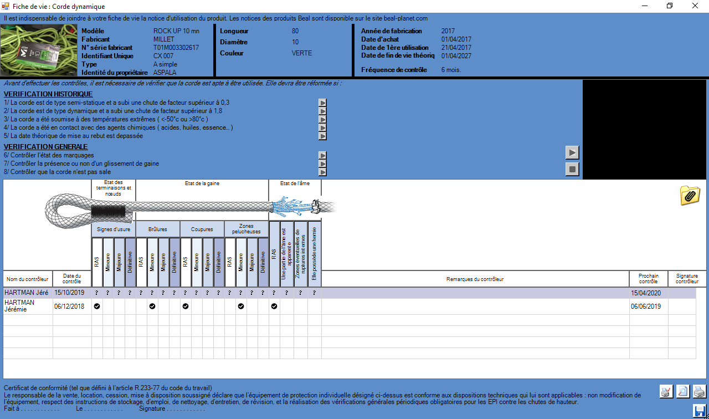Play video for check 3 extreme temperatures
709x419 pixels.
[322, 119]
